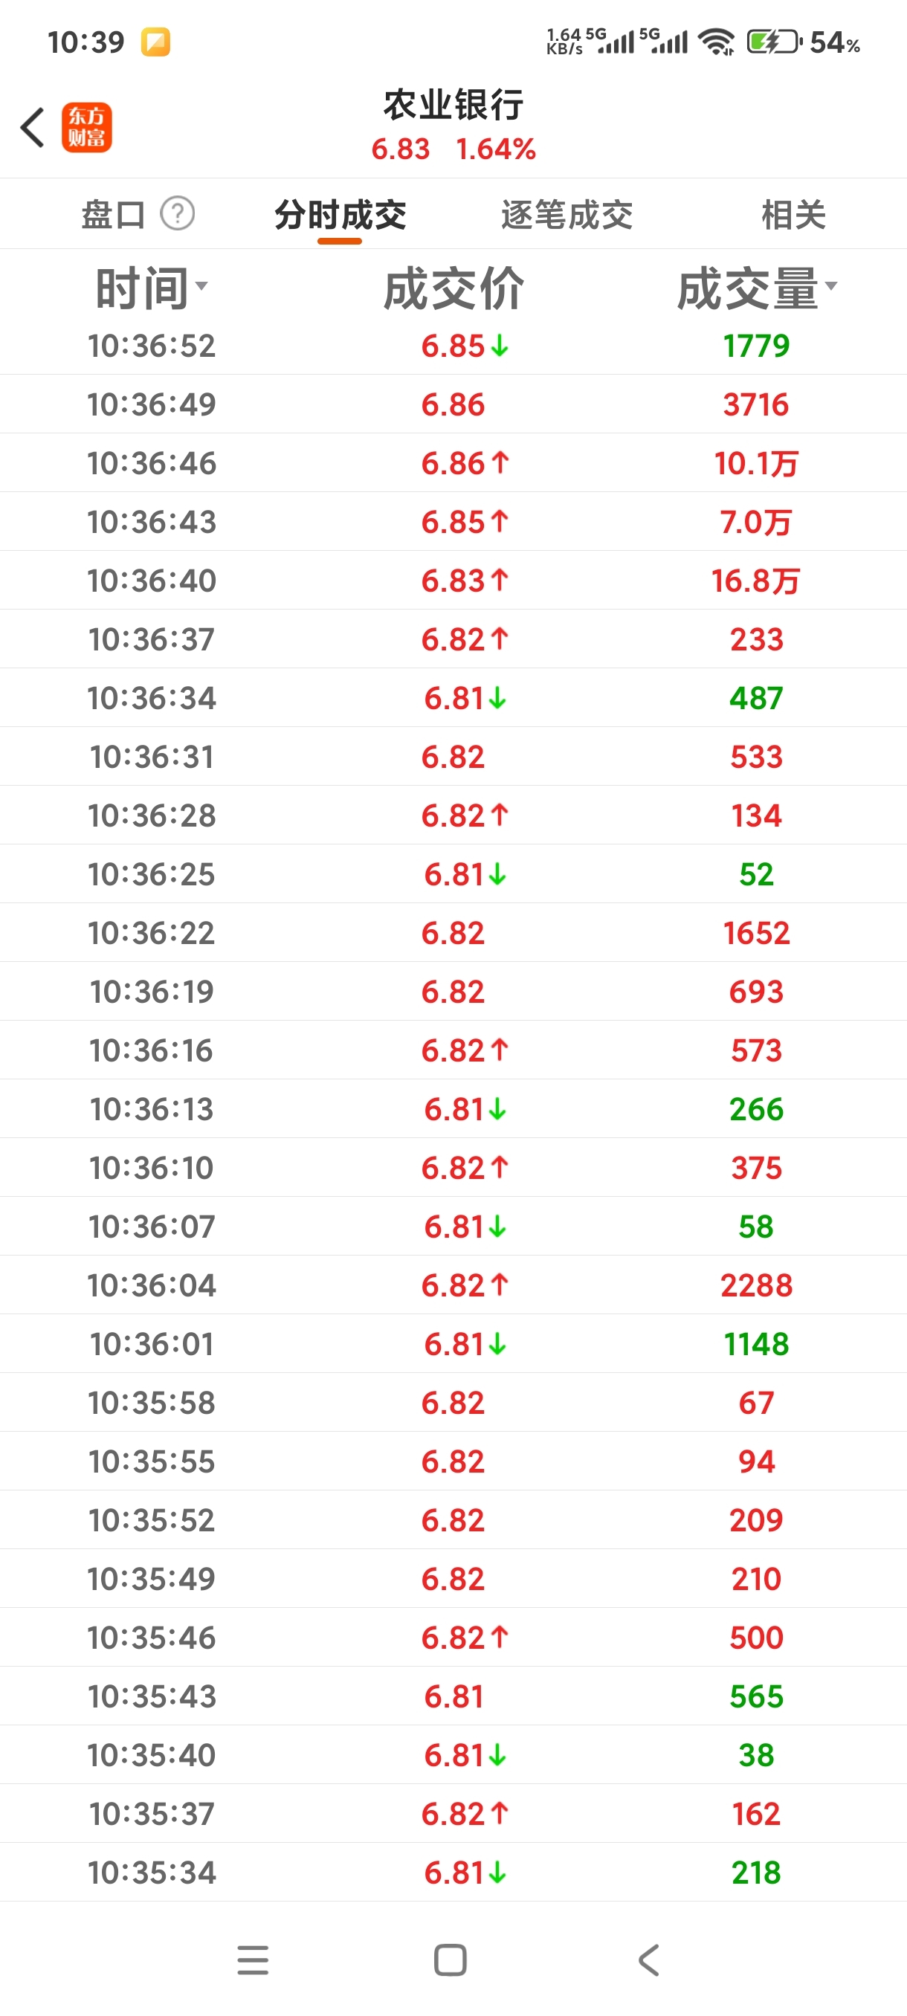Expand the 时间 sort dropdown arrow
907x2016 pixels.
tap(202, 285)
